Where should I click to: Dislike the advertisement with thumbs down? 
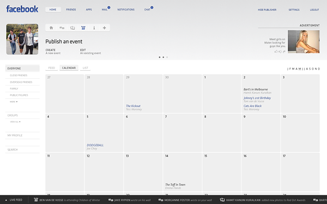point(280,52)
